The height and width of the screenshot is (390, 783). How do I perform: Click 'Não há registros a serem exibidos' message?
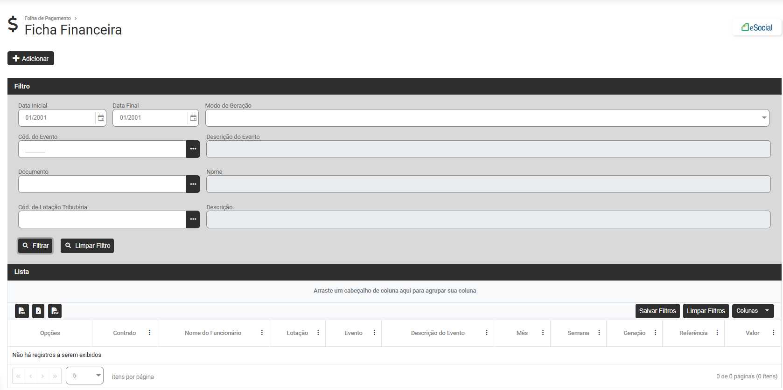56,355
